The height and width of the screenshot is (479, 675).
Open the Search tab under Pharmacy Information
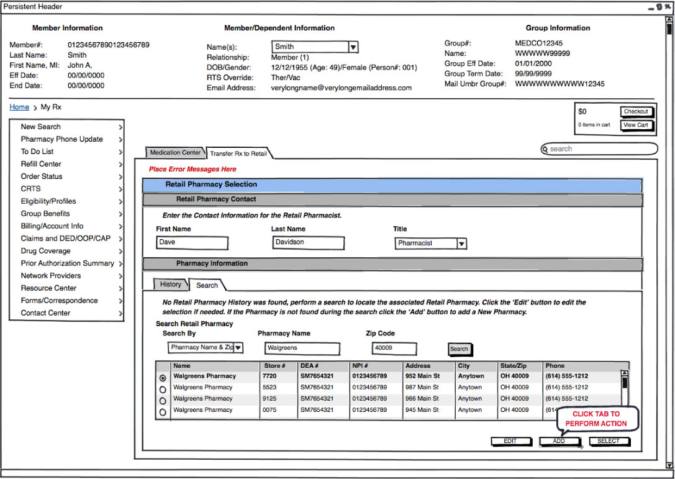tap(207, 285)
